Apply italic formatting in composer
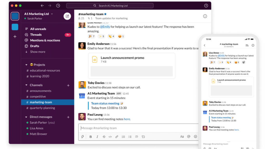Image resolution: width=266 pixels, height=149 pixels. coord(97,137)
